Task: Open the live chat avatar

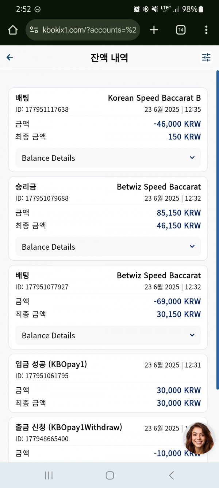Action: click(x=199, y=438)
